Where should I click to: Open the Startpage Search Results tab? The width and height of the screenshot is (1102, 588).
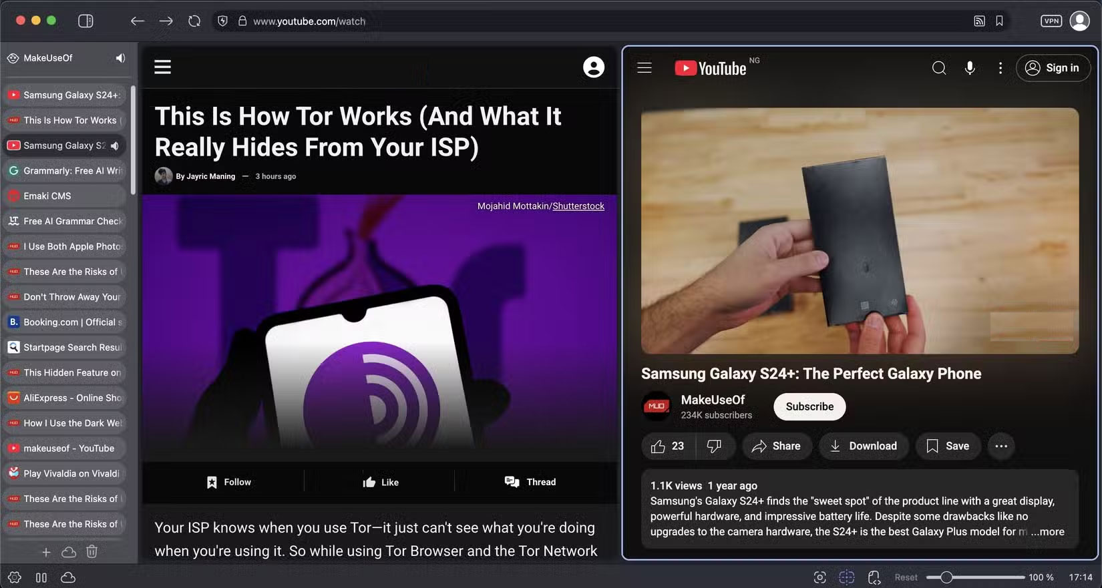64,348
